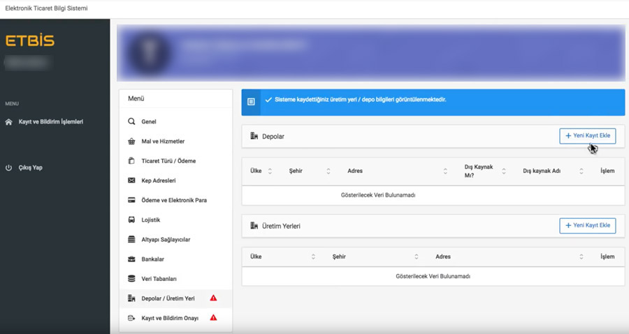Sort Depolar table by Ülke column arrows
629x334 pixels.
coord(270,172)
